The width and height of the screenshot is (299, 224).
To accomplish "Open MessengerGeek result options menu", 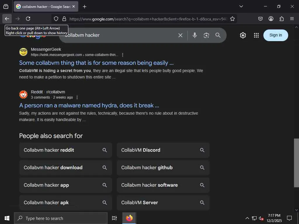I will 123,55.
